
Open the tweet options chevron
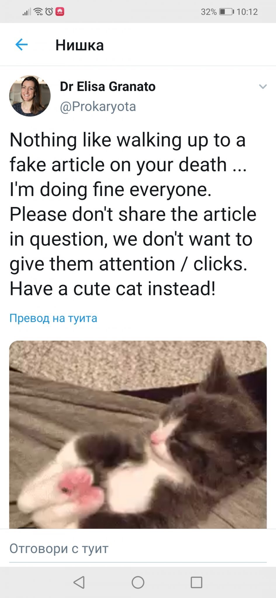(263, 86)
